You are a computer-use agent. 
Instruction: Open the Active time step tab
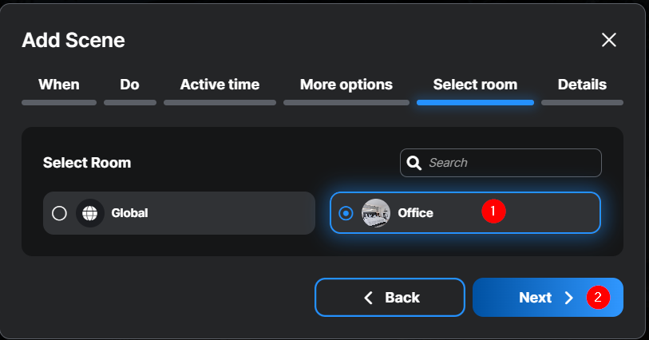220,85
